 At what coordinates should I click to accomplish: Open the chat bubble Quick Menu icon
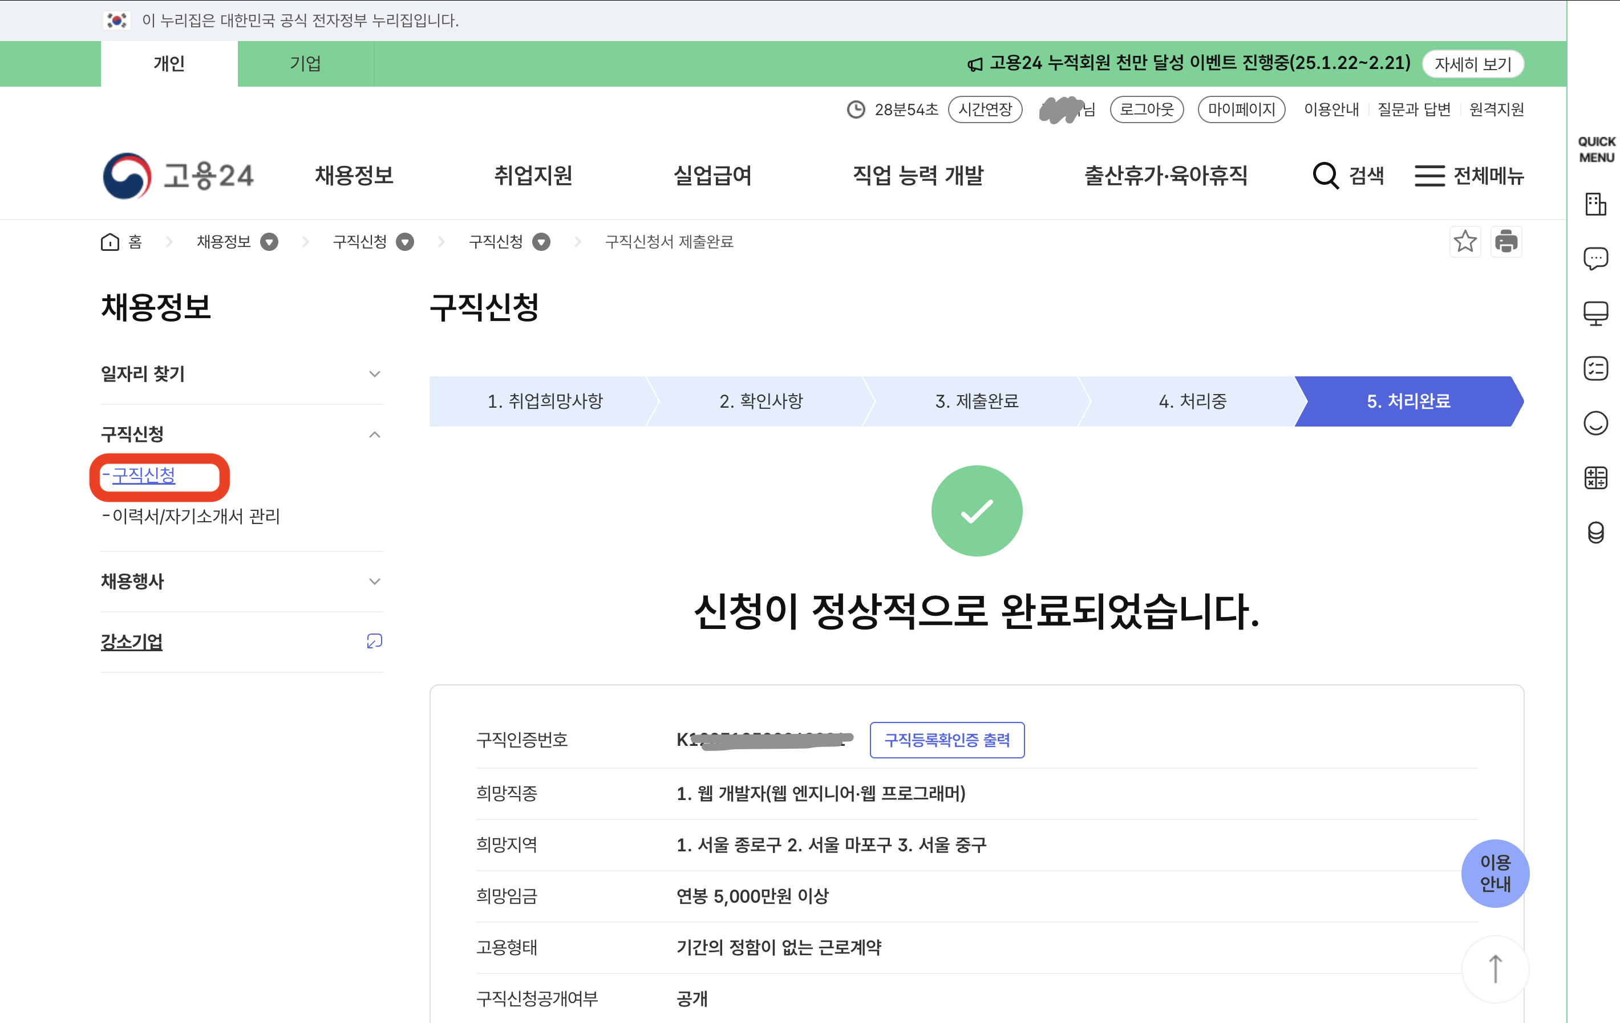click(1595, 258)
